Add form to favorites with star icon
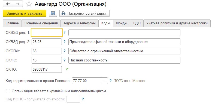Viewport: 215px width, 105px height. [29, 4]
